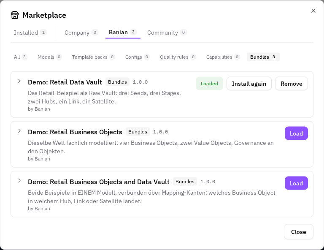Filter by Capabilities
The image size is (324, 250).
tap(223, 57)
